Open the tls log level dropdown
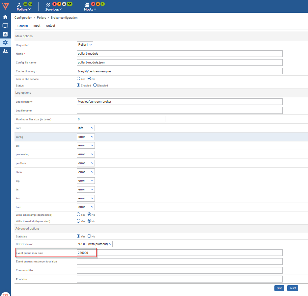 pos(86,189)
